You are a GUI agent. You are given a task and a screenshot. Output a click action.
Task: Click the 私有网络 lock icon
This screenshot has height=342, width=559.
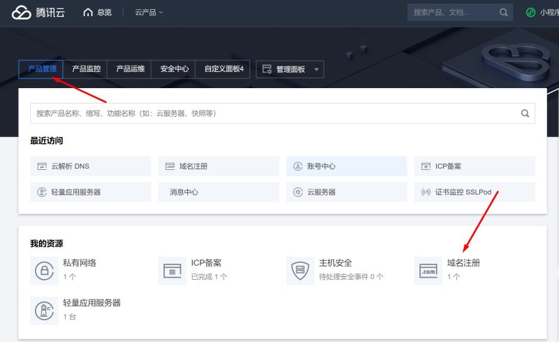coord(44,270)
